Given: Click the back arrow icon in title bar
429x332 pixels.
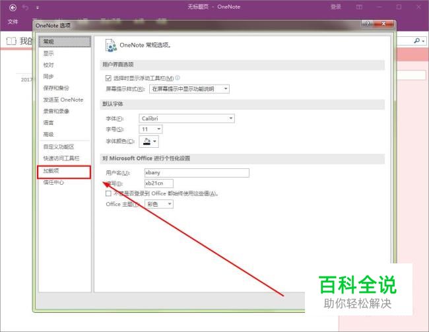Looking at the screenshot, I should click(13, 8).
